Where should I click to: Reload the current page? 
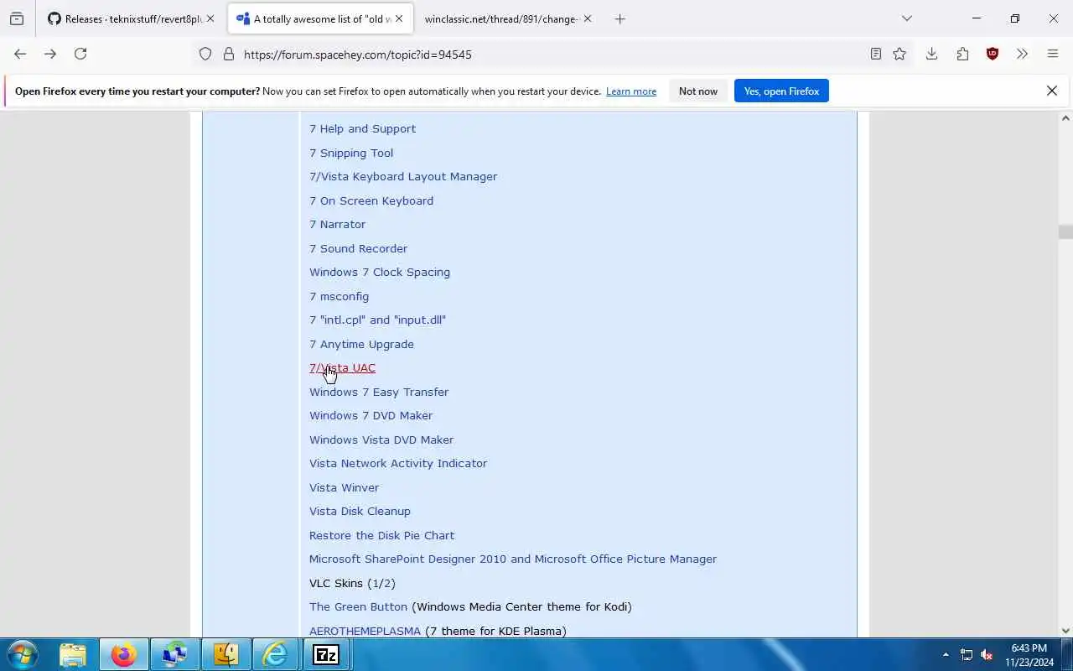coord(80,54)
